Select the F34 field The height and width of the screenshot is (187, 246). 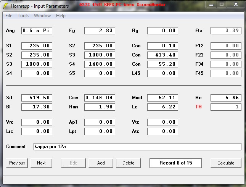[x=226, y=64]
